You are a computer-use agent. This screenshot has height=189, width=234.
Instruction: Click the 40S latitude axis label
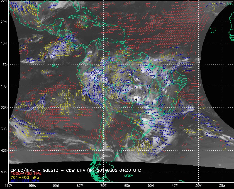tap(4, 150)
